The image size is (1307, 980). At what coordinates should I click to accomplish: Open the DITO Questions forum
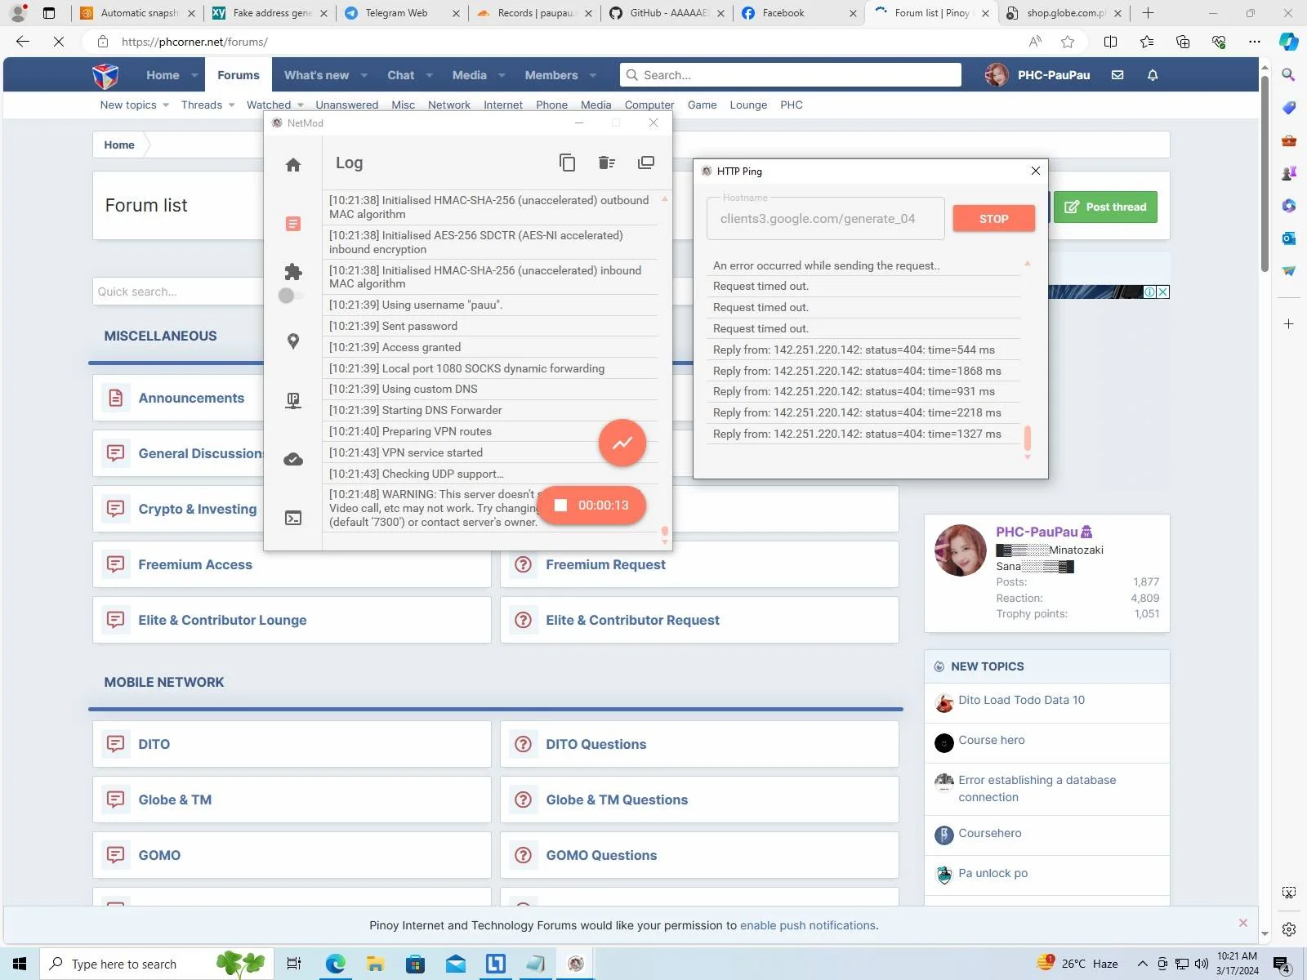pyautogui.click(x=596, y=744)
